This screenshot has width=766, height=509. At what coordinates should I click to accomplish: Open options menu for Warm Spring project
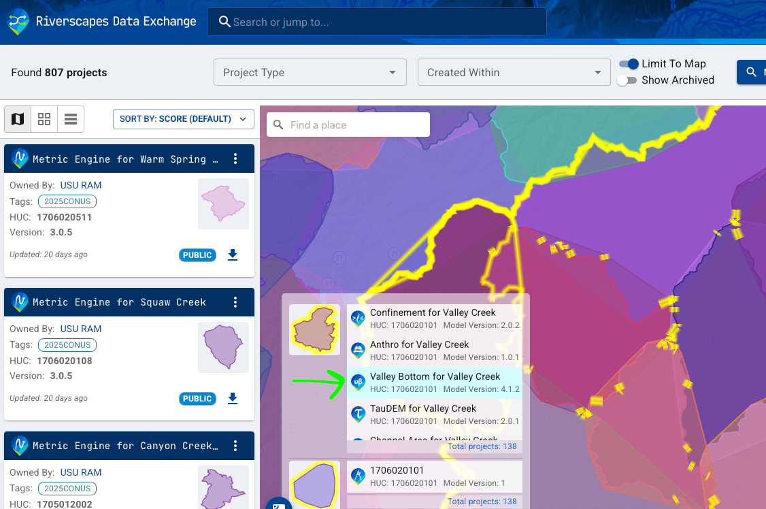[x=235, y=159]
